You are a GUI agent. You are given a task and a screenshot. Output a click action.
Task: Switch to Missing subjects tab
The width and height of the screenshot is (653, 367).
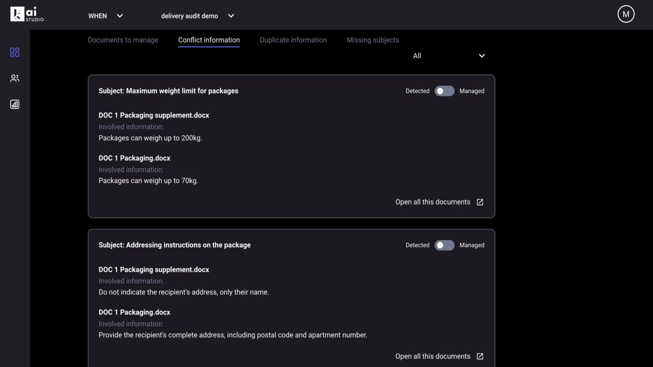pos(373,40)
